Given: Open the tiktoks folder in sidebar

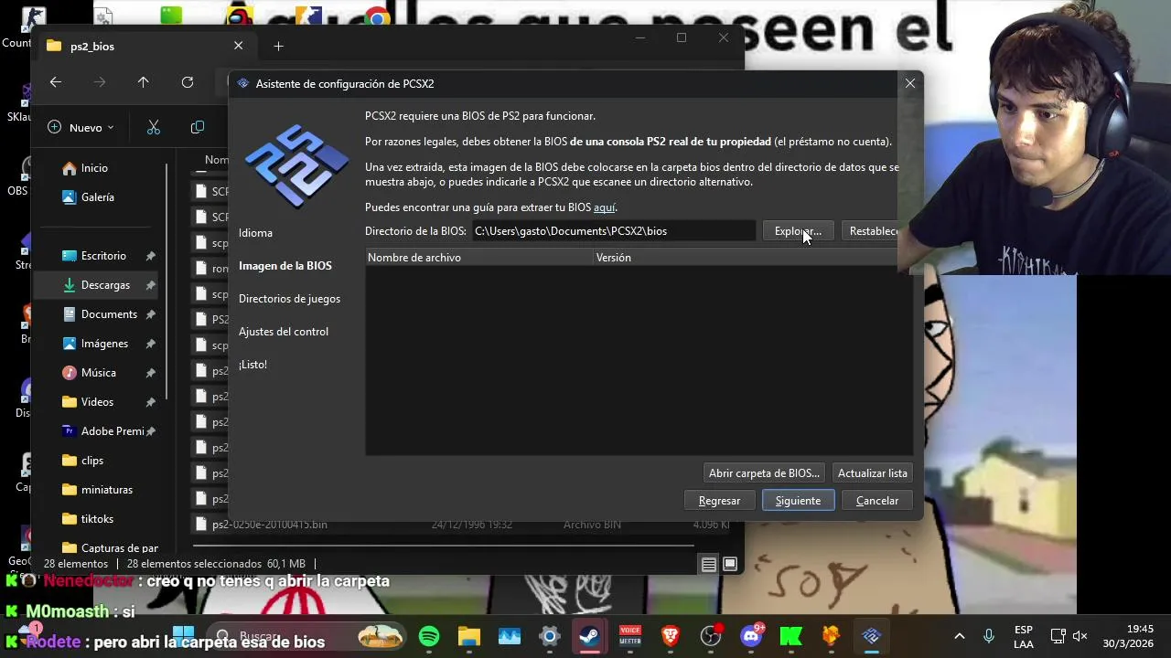Looking at the screenshot, I should point(97,519).
